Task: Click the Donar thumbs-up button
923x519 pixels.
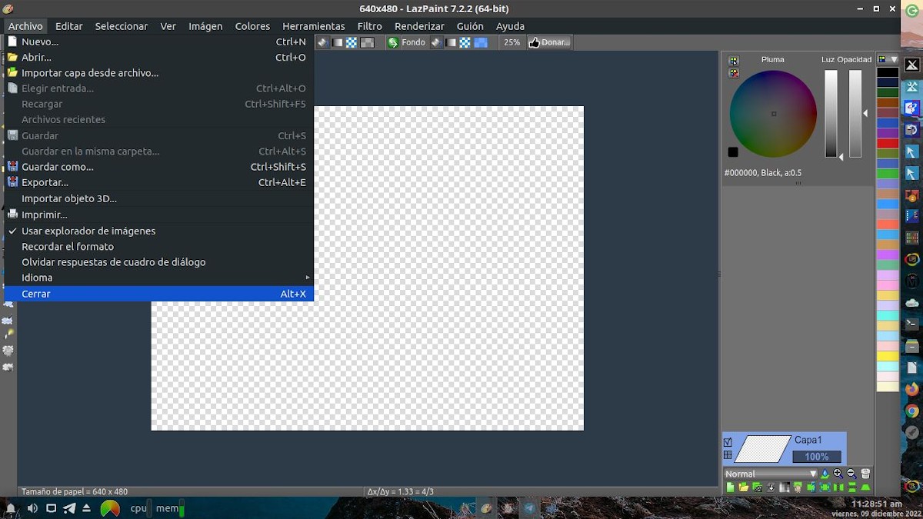Action: click(x=549, y=42)
